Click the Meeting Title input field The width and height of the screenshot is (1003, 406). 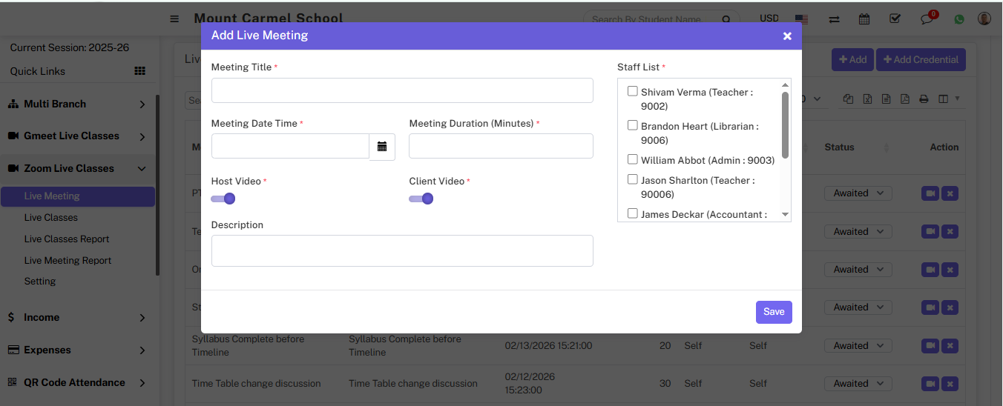402,90
